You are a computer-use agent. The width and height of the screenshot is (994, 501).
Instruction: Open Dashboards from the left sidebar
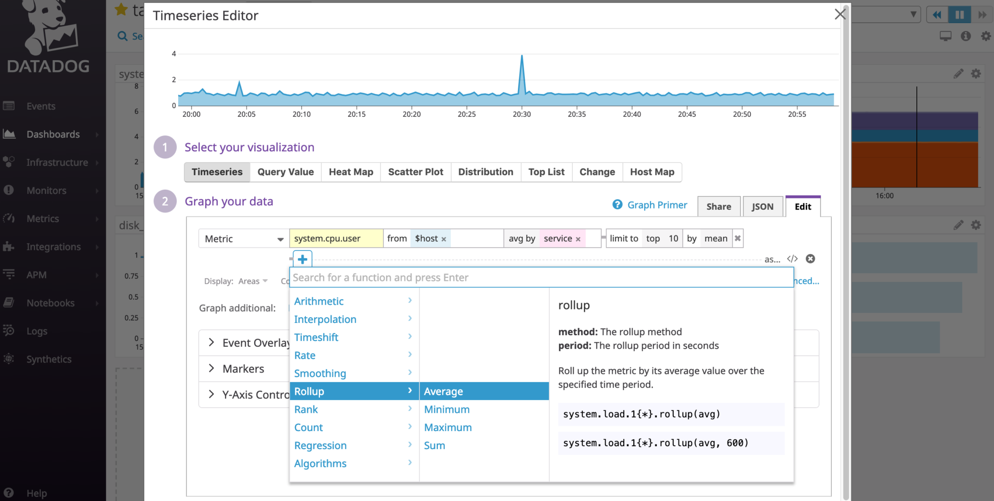(52, 134)
